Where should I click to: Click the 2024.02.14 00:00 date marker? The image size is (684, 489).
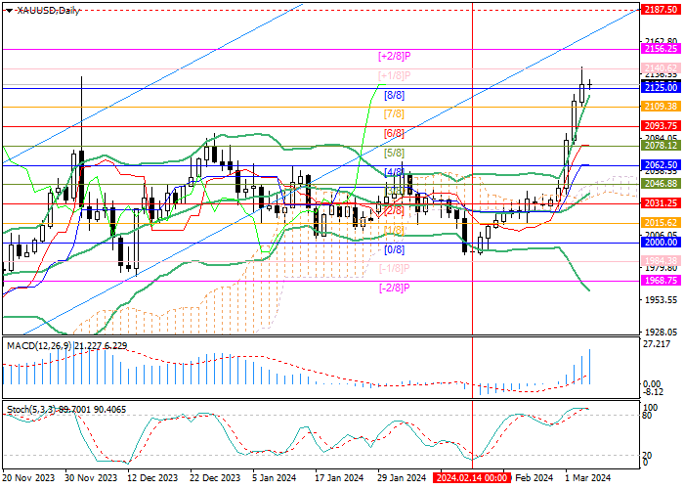click(x=472, y=477)
